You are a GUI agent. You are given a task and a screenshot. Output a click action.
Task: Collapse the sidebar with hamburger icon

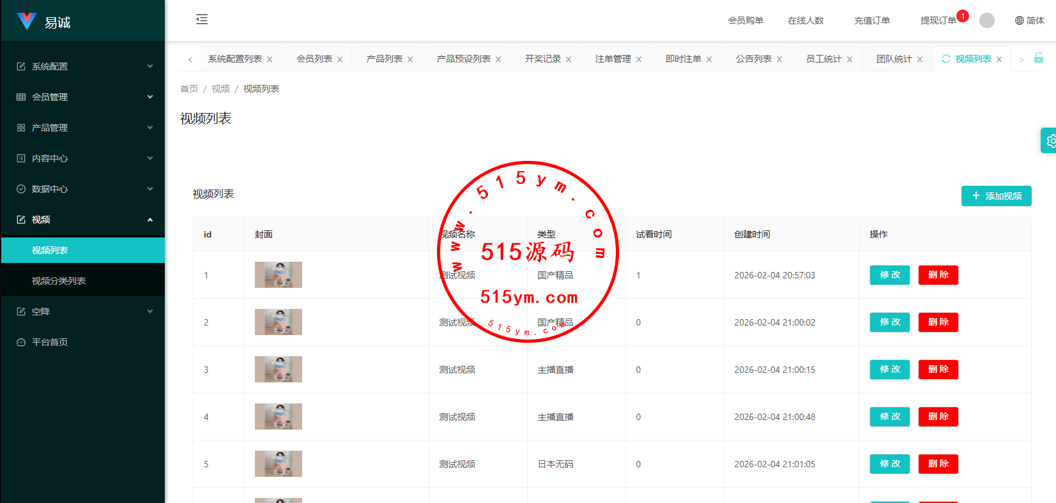tap(202, 19)
